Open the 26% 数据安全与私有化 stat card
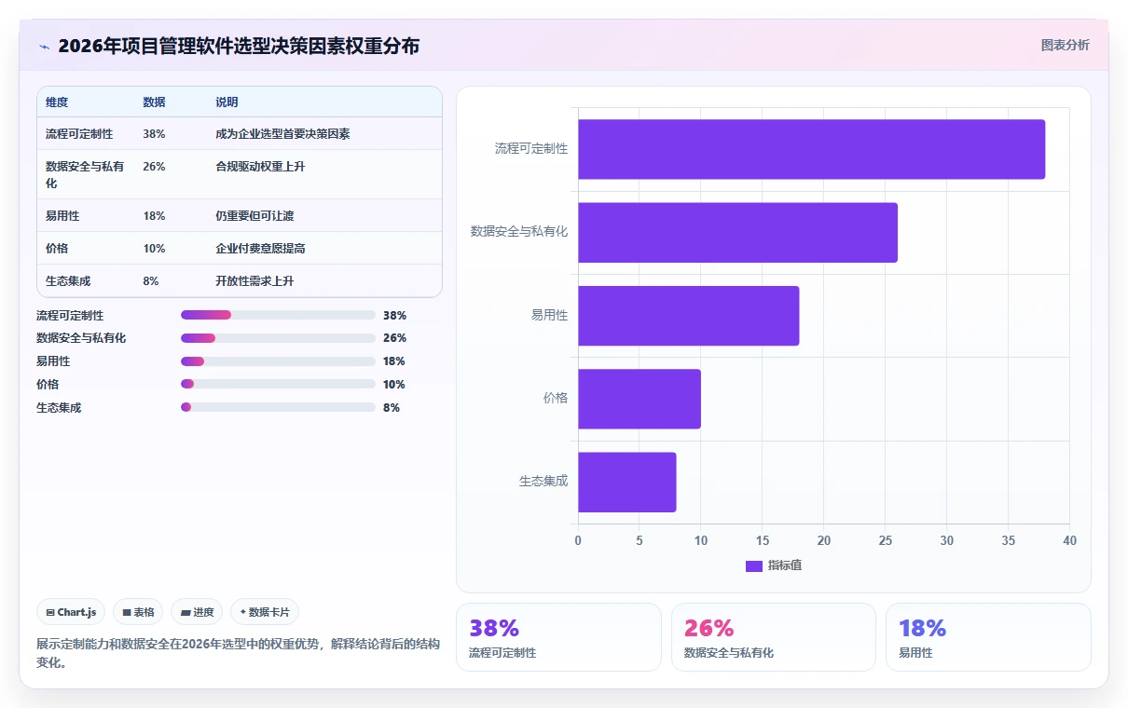Screen dimensions: 1128x708 (773, 637)
